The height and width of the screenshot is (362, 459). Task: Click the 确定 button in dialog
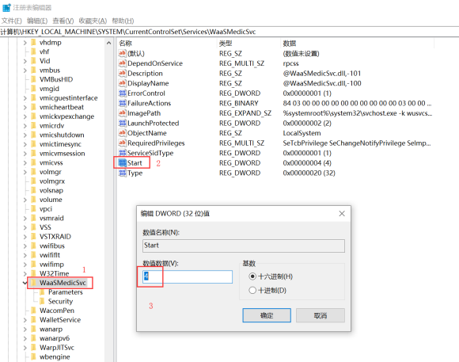[267, 315]
